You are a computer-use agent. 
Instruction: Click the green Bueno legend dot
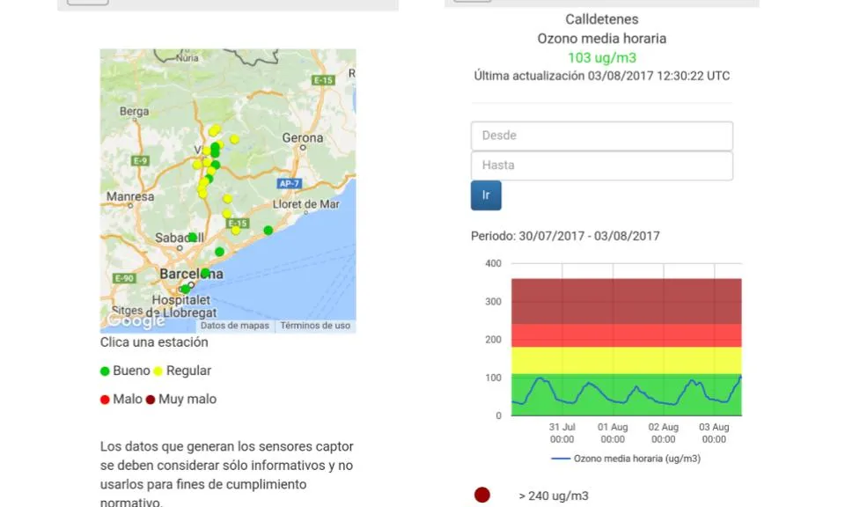coord(105,371)
